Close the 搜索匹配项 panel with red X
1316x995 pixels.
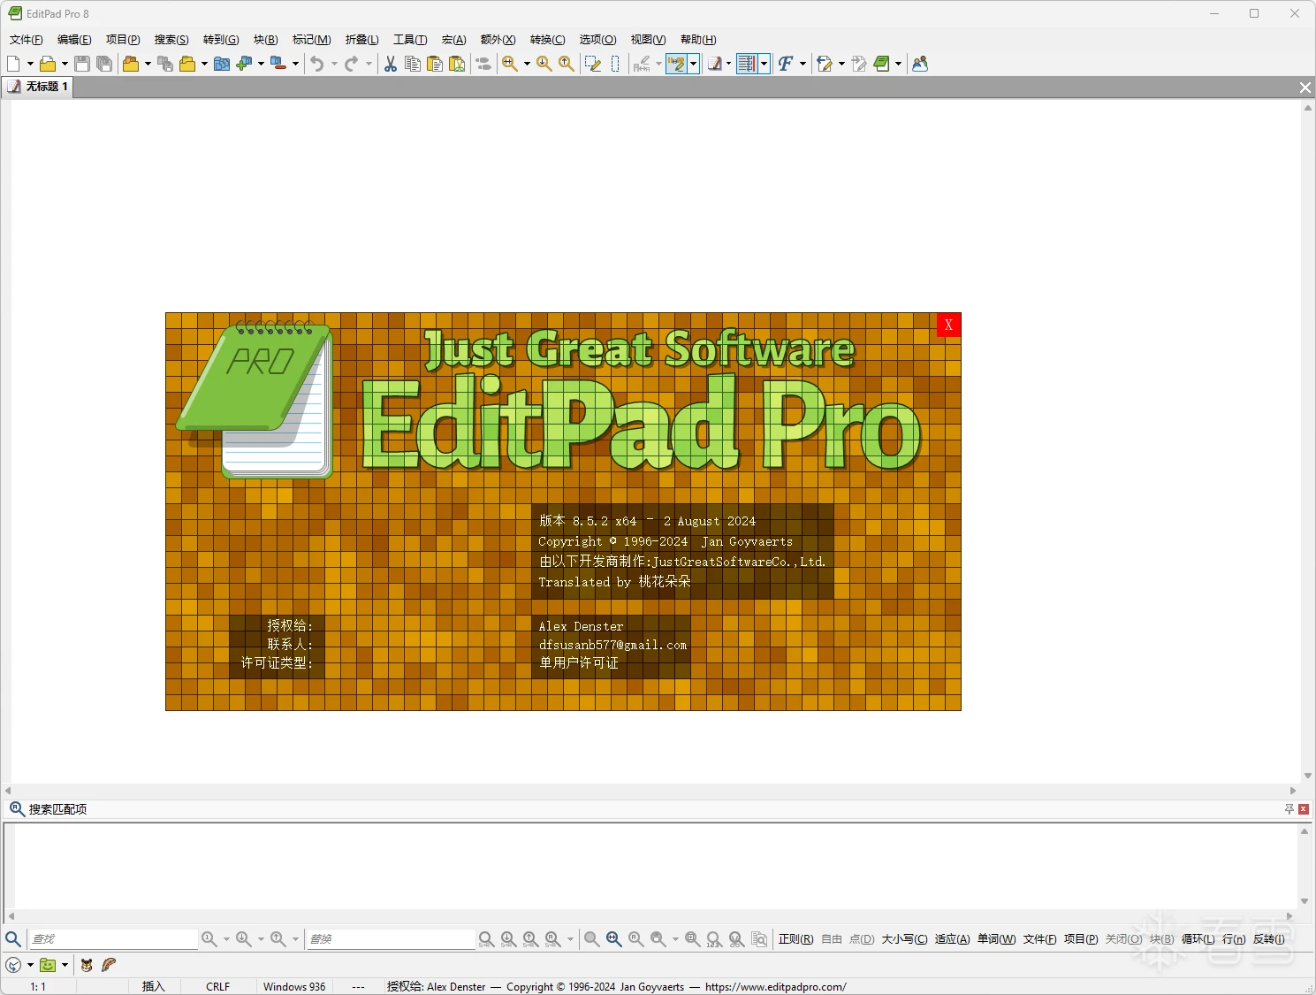[x=1304, y=809]
